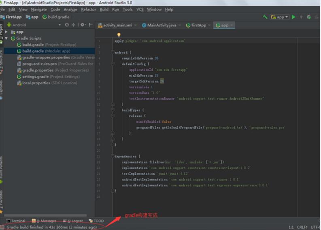Collapse the Gradle Scripts tree node

6,38
